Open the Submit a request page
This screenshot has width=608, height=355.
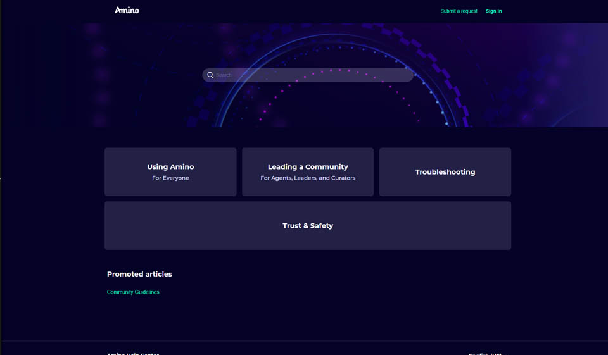pyautogui.click(x=459, y=11)
